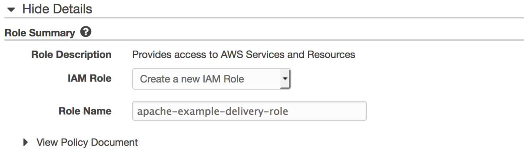
Task: Click the View Policy Document link text
Action: click(x=87, y=142)
